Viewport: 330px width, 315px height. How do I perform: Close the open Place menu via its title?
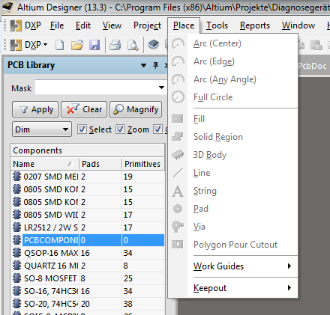pos(184,25)
